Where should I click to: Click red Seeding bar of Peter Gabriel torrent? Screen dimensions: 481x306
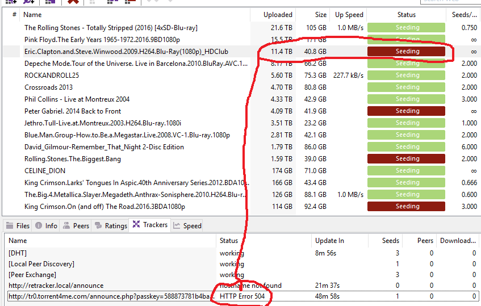(x=406, y=111)
